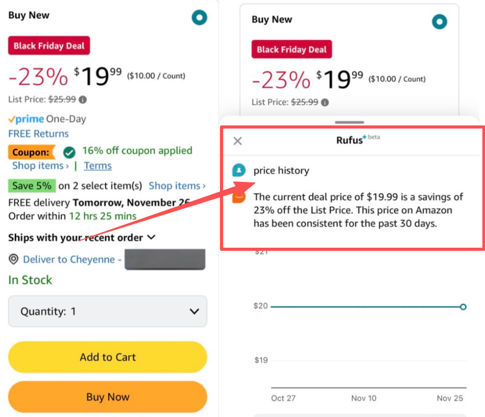485x417 pixels.
Task: Click the FREE Returns link
Action: coord(38,134)
